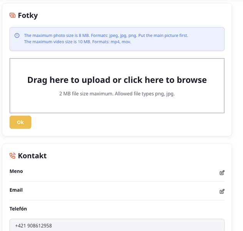Click the maximum video size notice line

pyautogui.click(x=78, y=42)
